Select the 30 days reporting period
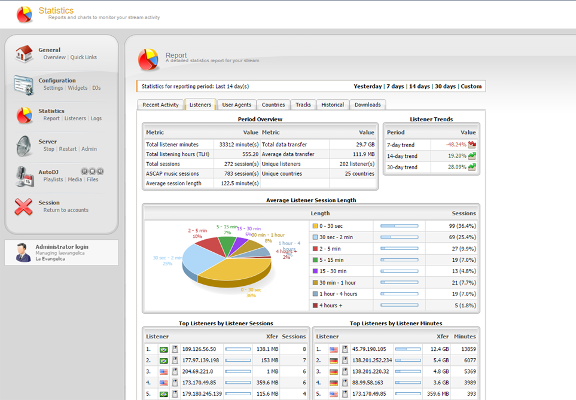576x400 pixels. 445,86
